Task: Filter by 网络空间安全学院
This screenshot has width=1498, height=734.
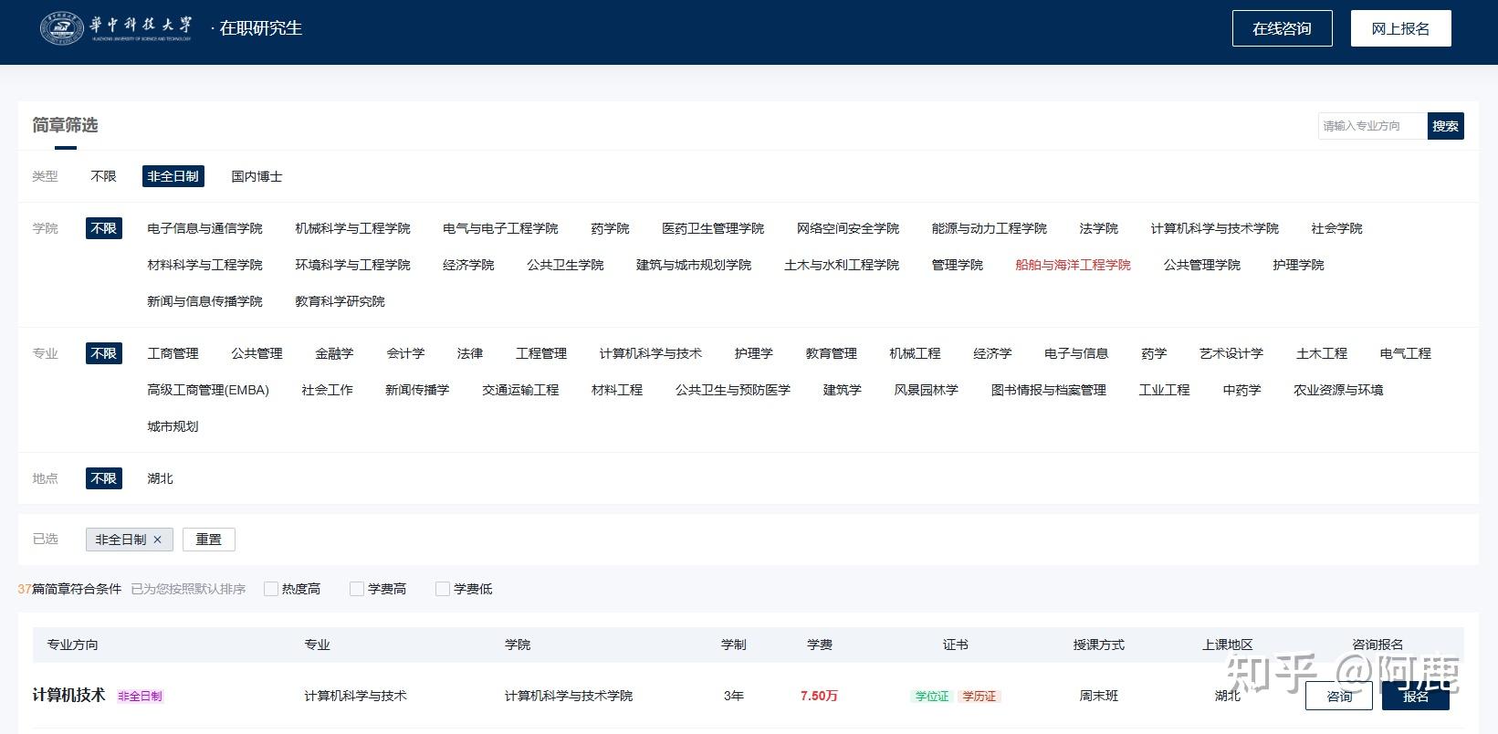Action: pyautogui.click(x=848, y=228)
